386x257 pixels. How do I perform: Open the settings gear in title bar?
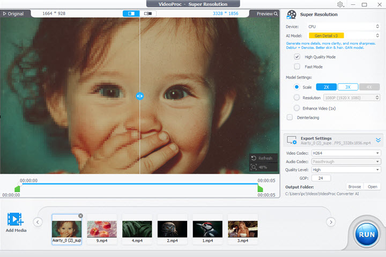pyautogui.click(x=340, y=4)
